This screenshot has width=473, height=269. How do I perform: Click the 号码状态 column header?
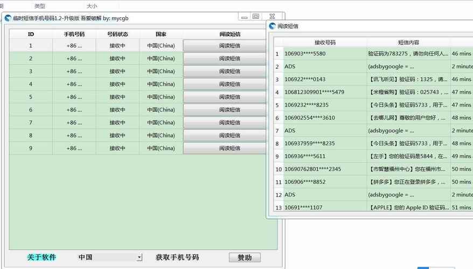[117, 34]
